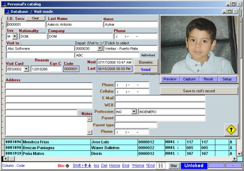This screenshot has height=171, width=244.
Task: Click the table horizontal scrollbar right arrow
Action: 234,159
